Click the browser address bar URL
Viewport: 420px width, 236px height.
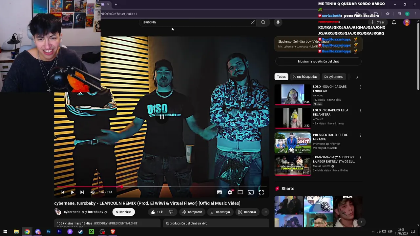[x=119, y=14]
